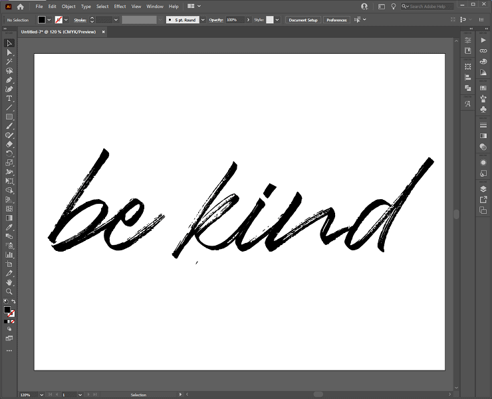Viewport: 492px width, 399px height.
Task: Select the Lasso tool
Action: coord(9,71)
